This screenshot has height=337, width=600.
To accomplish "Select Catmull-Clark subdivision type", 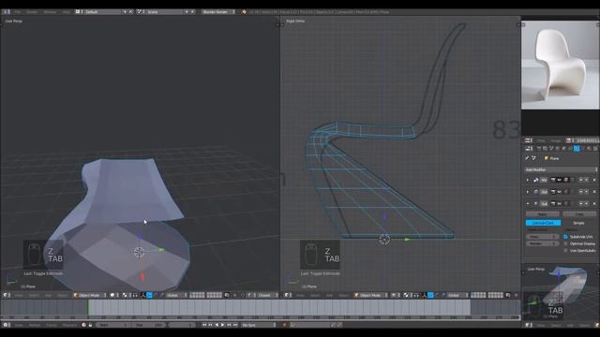I will pos(544,223).
